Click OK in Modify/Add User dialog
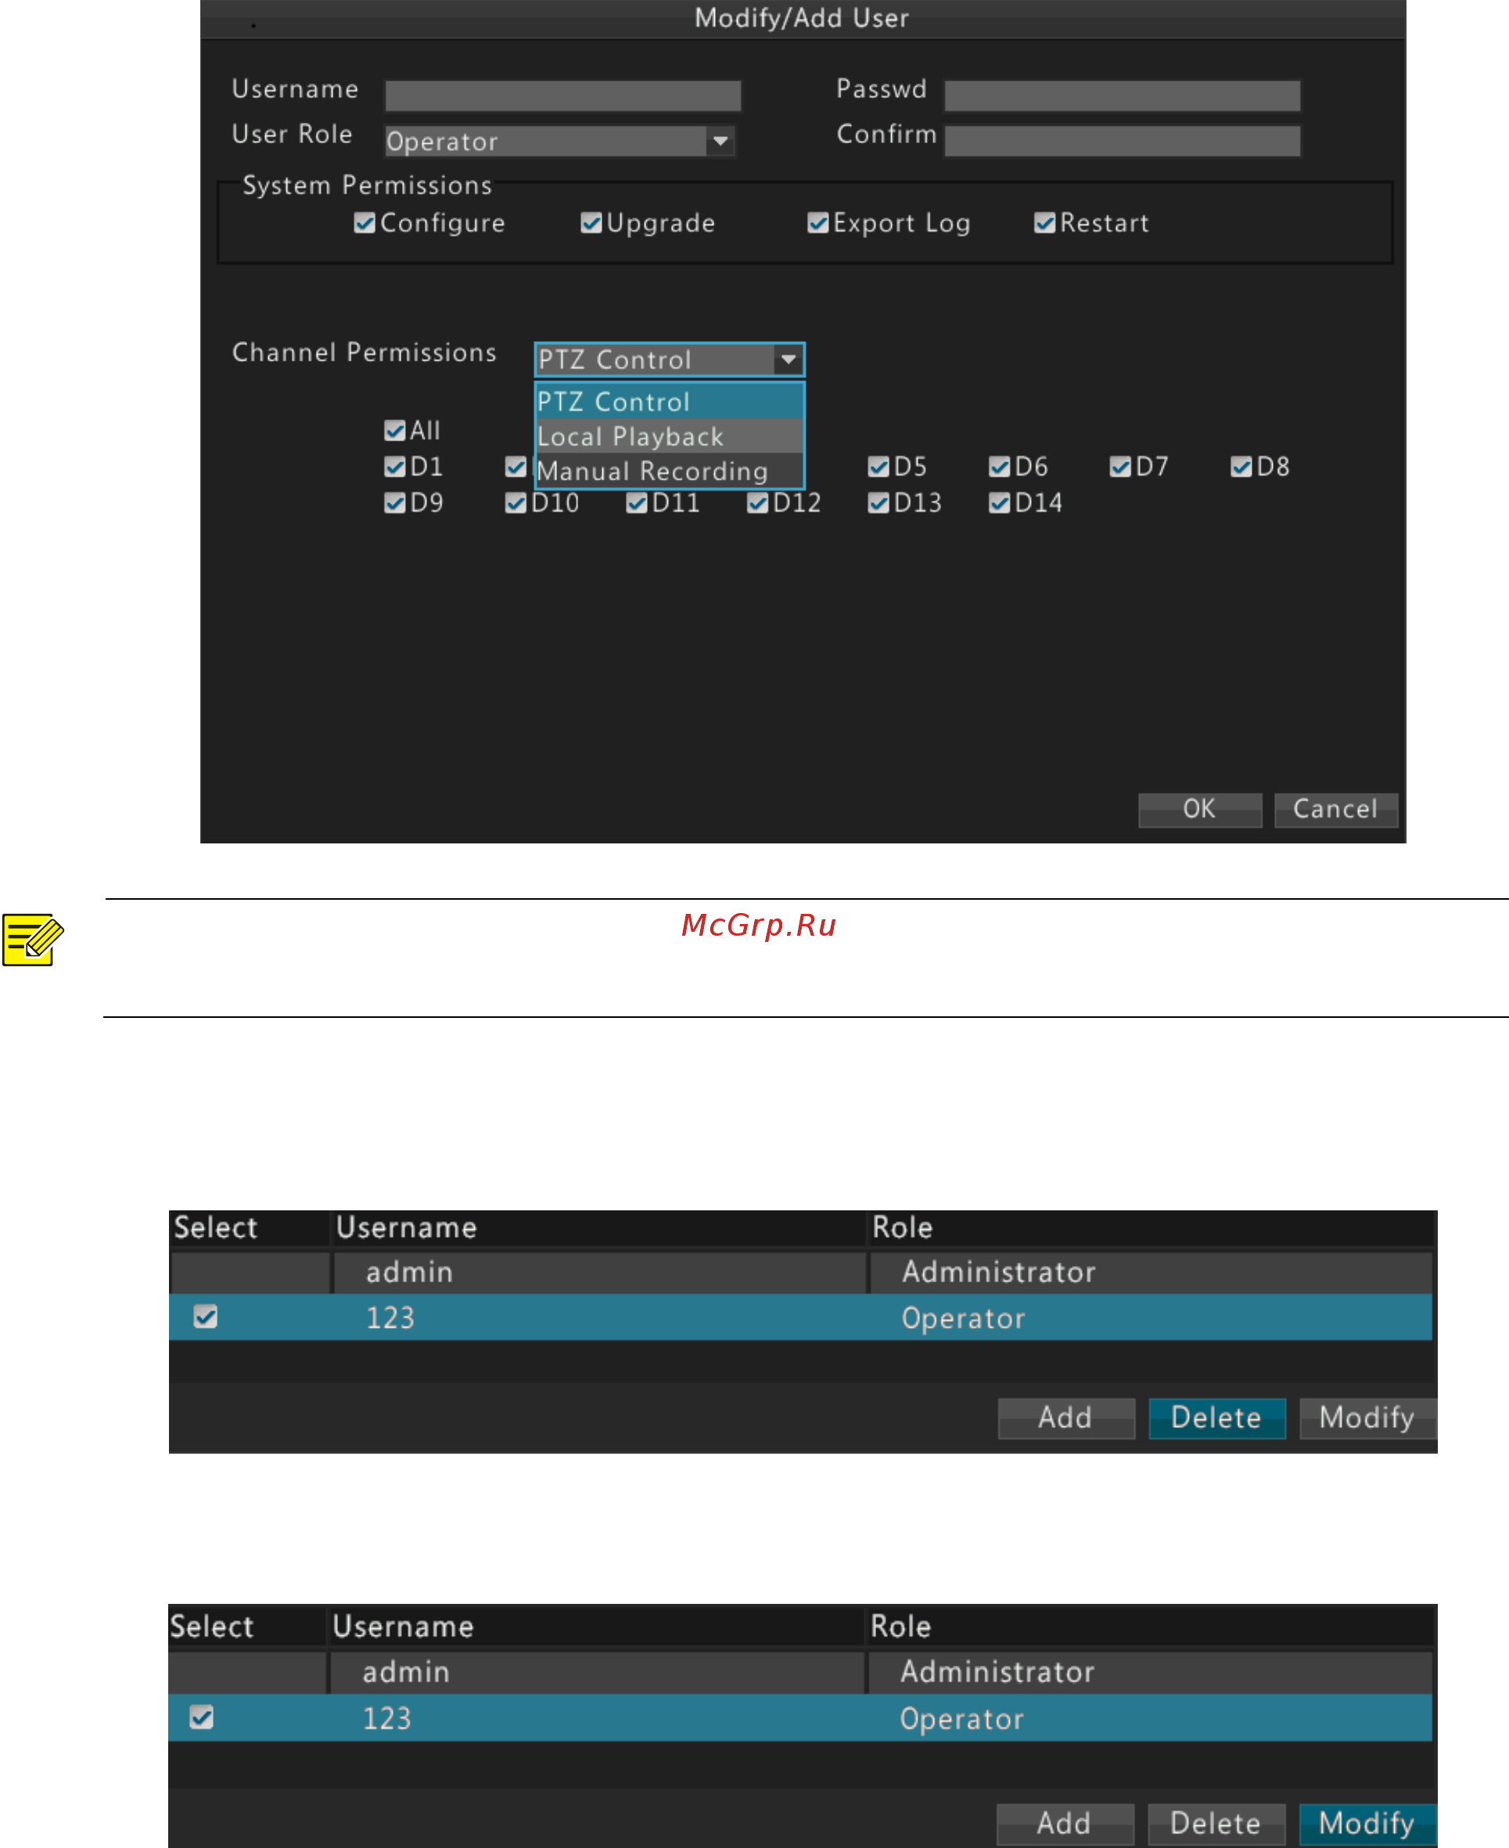Viewport: 1509px width, 1848px height. 1199,809
